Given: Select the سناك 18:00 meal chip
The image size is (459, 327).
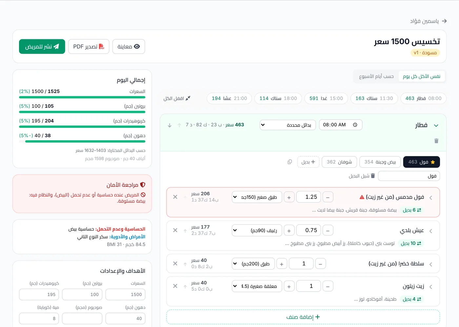Looking at the screenshot, I should [x=278, y=98].
